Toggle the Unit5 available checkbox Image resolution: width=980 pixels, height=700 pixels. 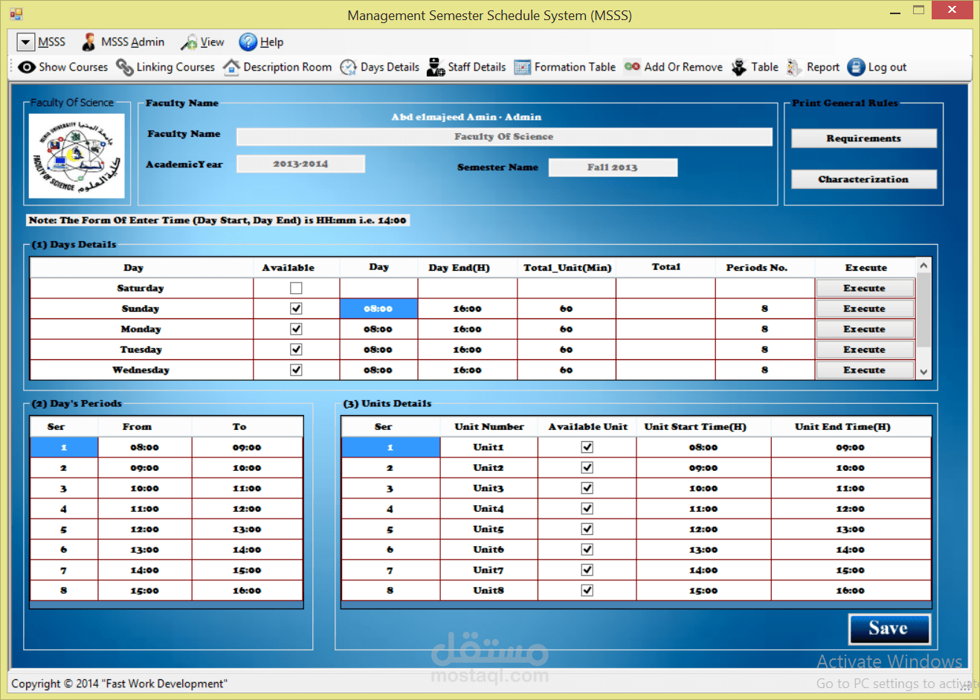click(587, 529)
